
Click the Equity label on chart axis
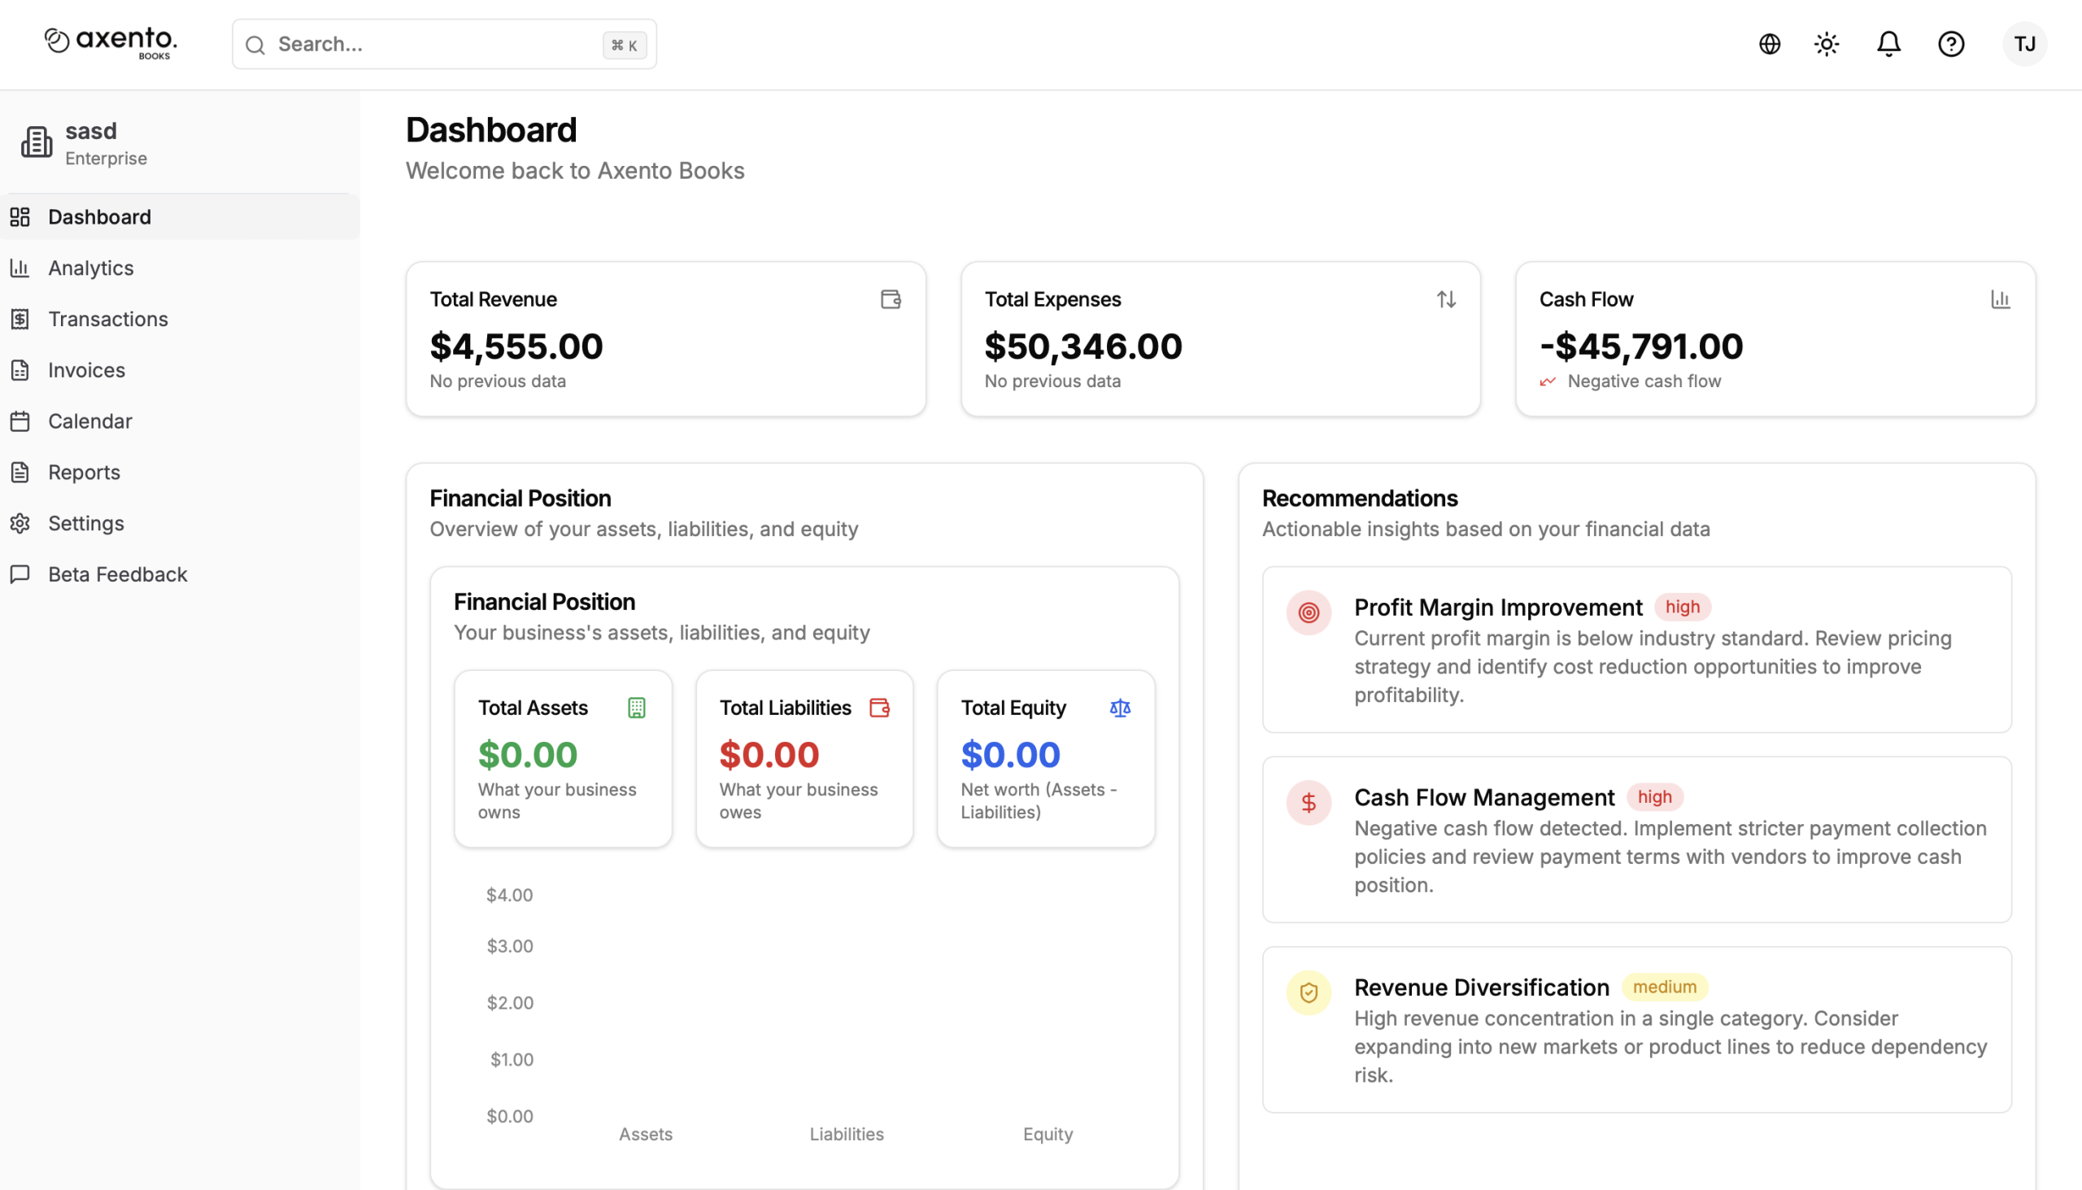[x=1048, y=1135]
